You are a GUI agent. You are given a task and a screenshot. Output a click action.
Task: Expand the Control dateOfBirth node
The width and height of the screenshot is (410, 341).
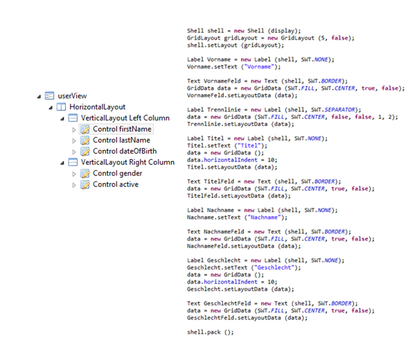point(74,152)
